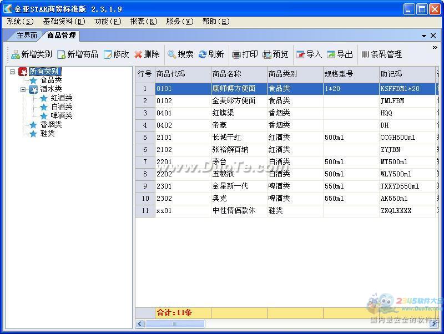Open 预览 (print preview)
Viewport: 444px width, 334px height.
(267, 54)
